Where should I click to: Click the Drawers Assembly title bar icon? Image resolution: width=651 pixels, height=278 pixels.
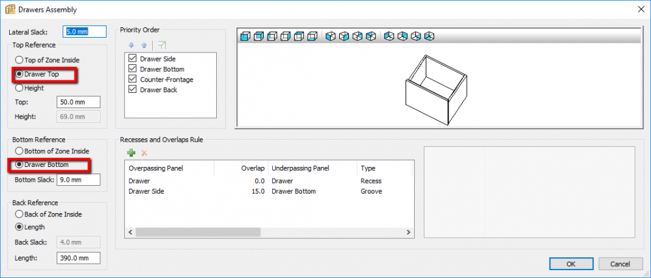coord(10,9)
